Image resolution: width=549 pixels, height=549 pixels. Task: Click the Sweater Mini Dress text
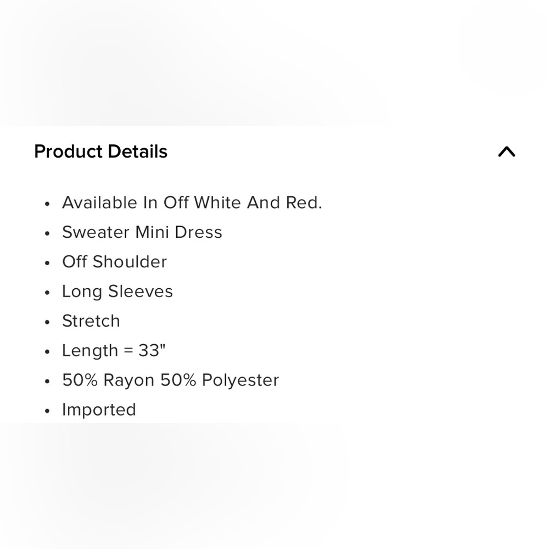[x=142, y=232]
